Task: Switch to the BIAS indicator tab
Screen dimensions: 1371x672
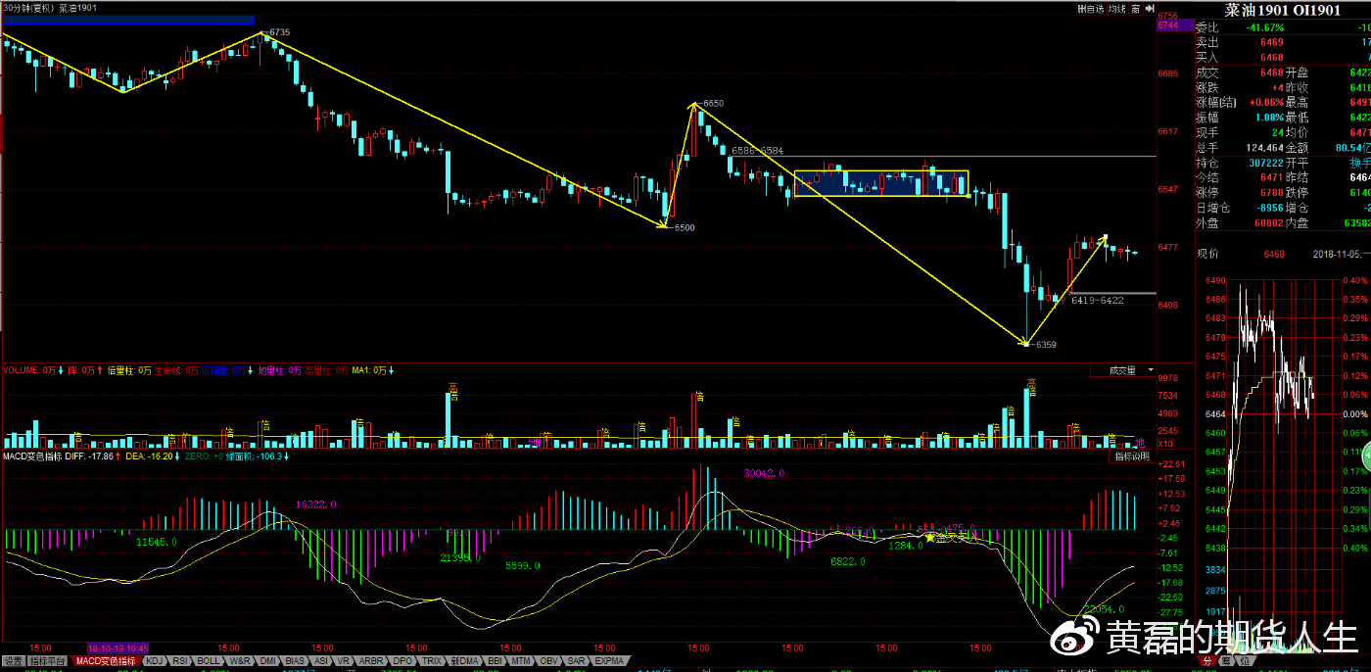Action: (x=296, y=661)
